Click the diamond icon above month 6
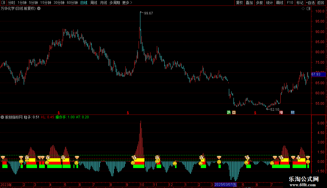The image size is (327, 188). [x=77, y=157]
